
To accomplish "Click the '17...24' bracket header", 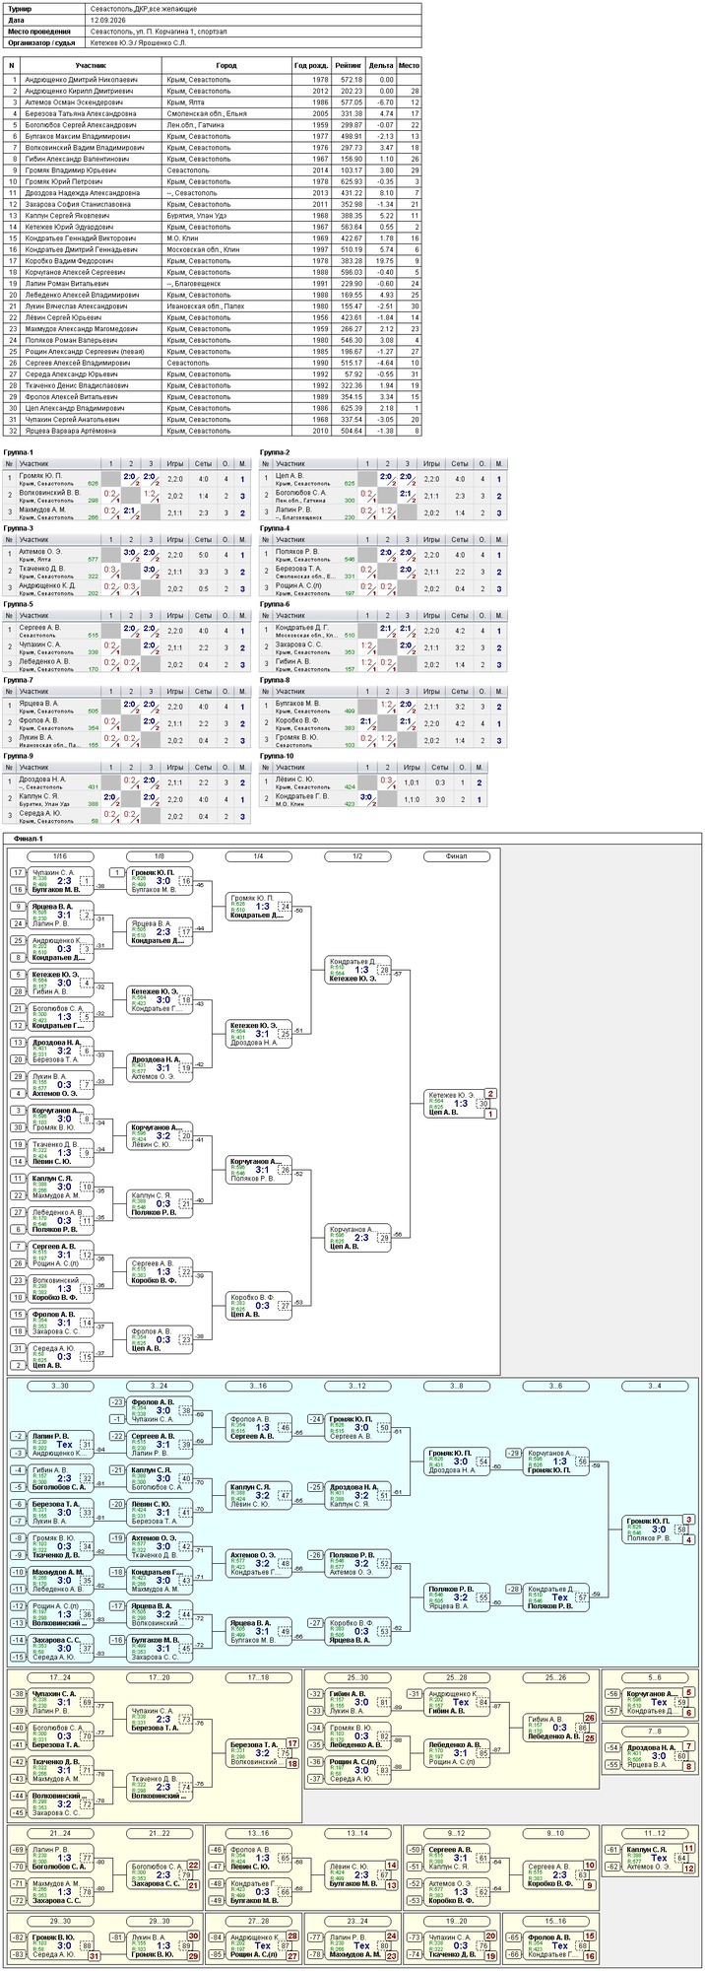I will pyautogui.click(x=60, y=1677).
